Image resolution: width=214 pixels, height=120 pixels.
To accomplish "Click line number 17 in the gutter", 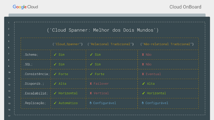I will coord(9,116).
